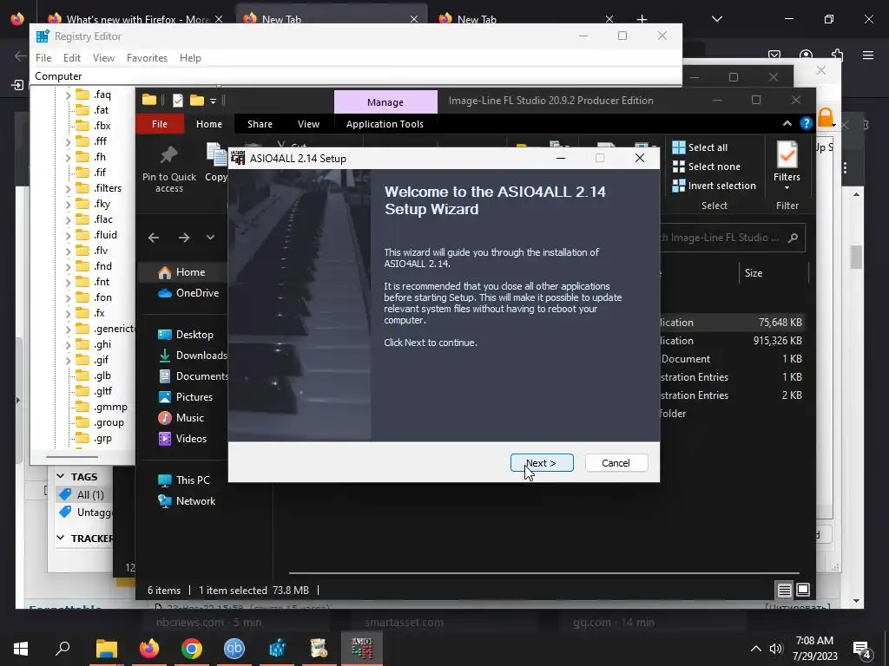The width and height of the screenshot is (889, 666).
Task: Collapse the File Explorer ribbon
Action: point(787,123)
